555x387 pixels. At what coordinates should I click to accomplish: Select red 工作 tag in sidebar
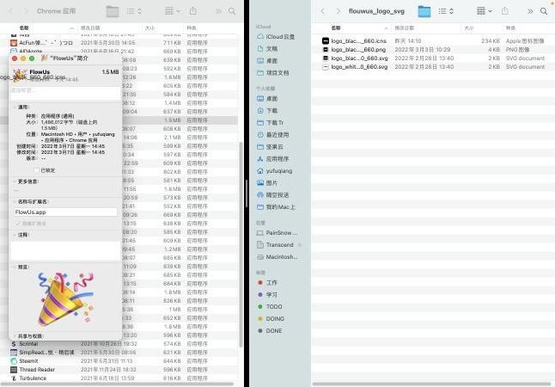pyautogui.click(x=268, y=282)
